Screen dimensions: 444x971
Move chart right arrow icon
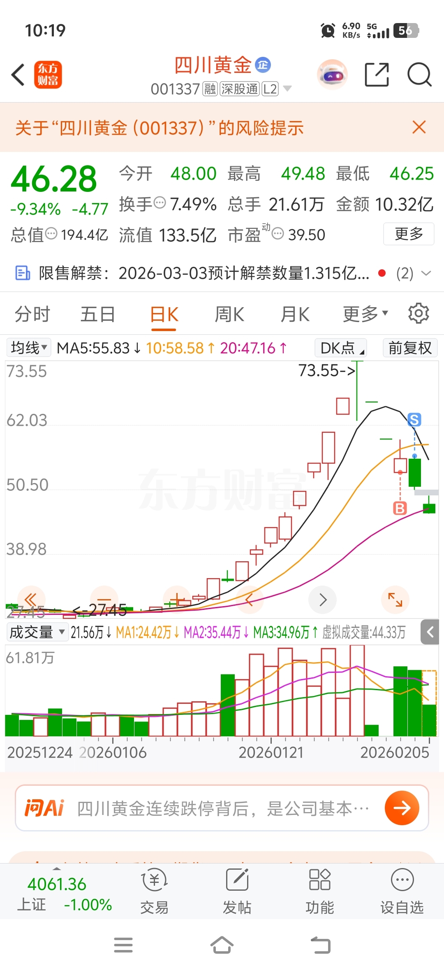[323, 600]
